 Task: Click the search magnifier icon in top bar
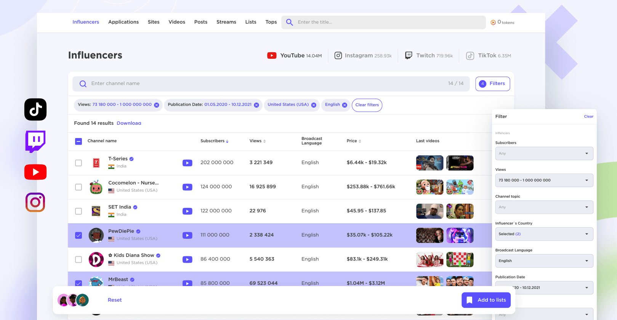[x=290, y=22]
